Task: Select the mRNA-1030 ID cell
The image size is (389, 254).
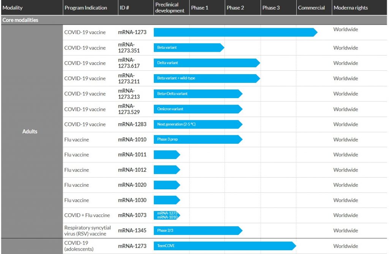Action: coord(132,200)
